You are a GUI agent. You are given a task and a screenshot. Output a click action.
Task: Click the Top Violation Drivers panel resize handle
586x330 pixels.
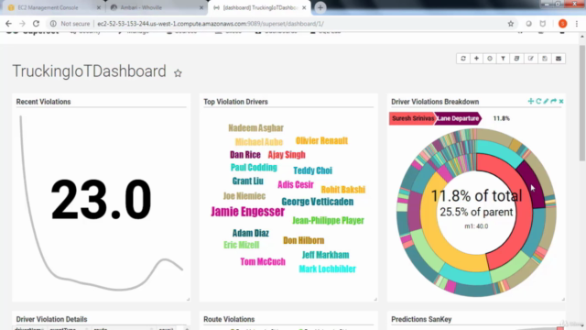tap(375, 299)
